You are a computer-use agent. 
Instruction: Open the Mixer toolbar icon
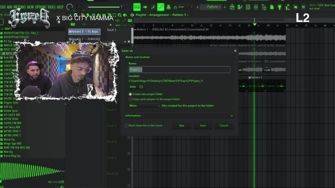coord(256,7)
